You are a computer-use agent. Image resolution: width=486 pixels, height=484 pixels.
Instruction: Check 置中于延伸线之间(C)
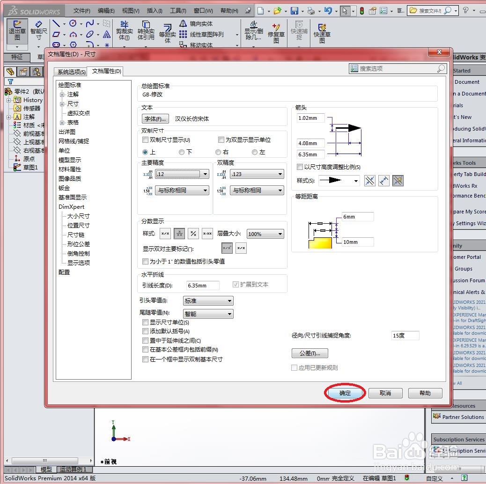pyautogui.click(x=145, y=341)
